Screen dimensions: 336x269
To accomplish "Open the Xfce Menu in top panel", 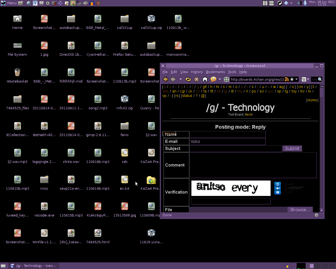I will (x=9, y=3).
